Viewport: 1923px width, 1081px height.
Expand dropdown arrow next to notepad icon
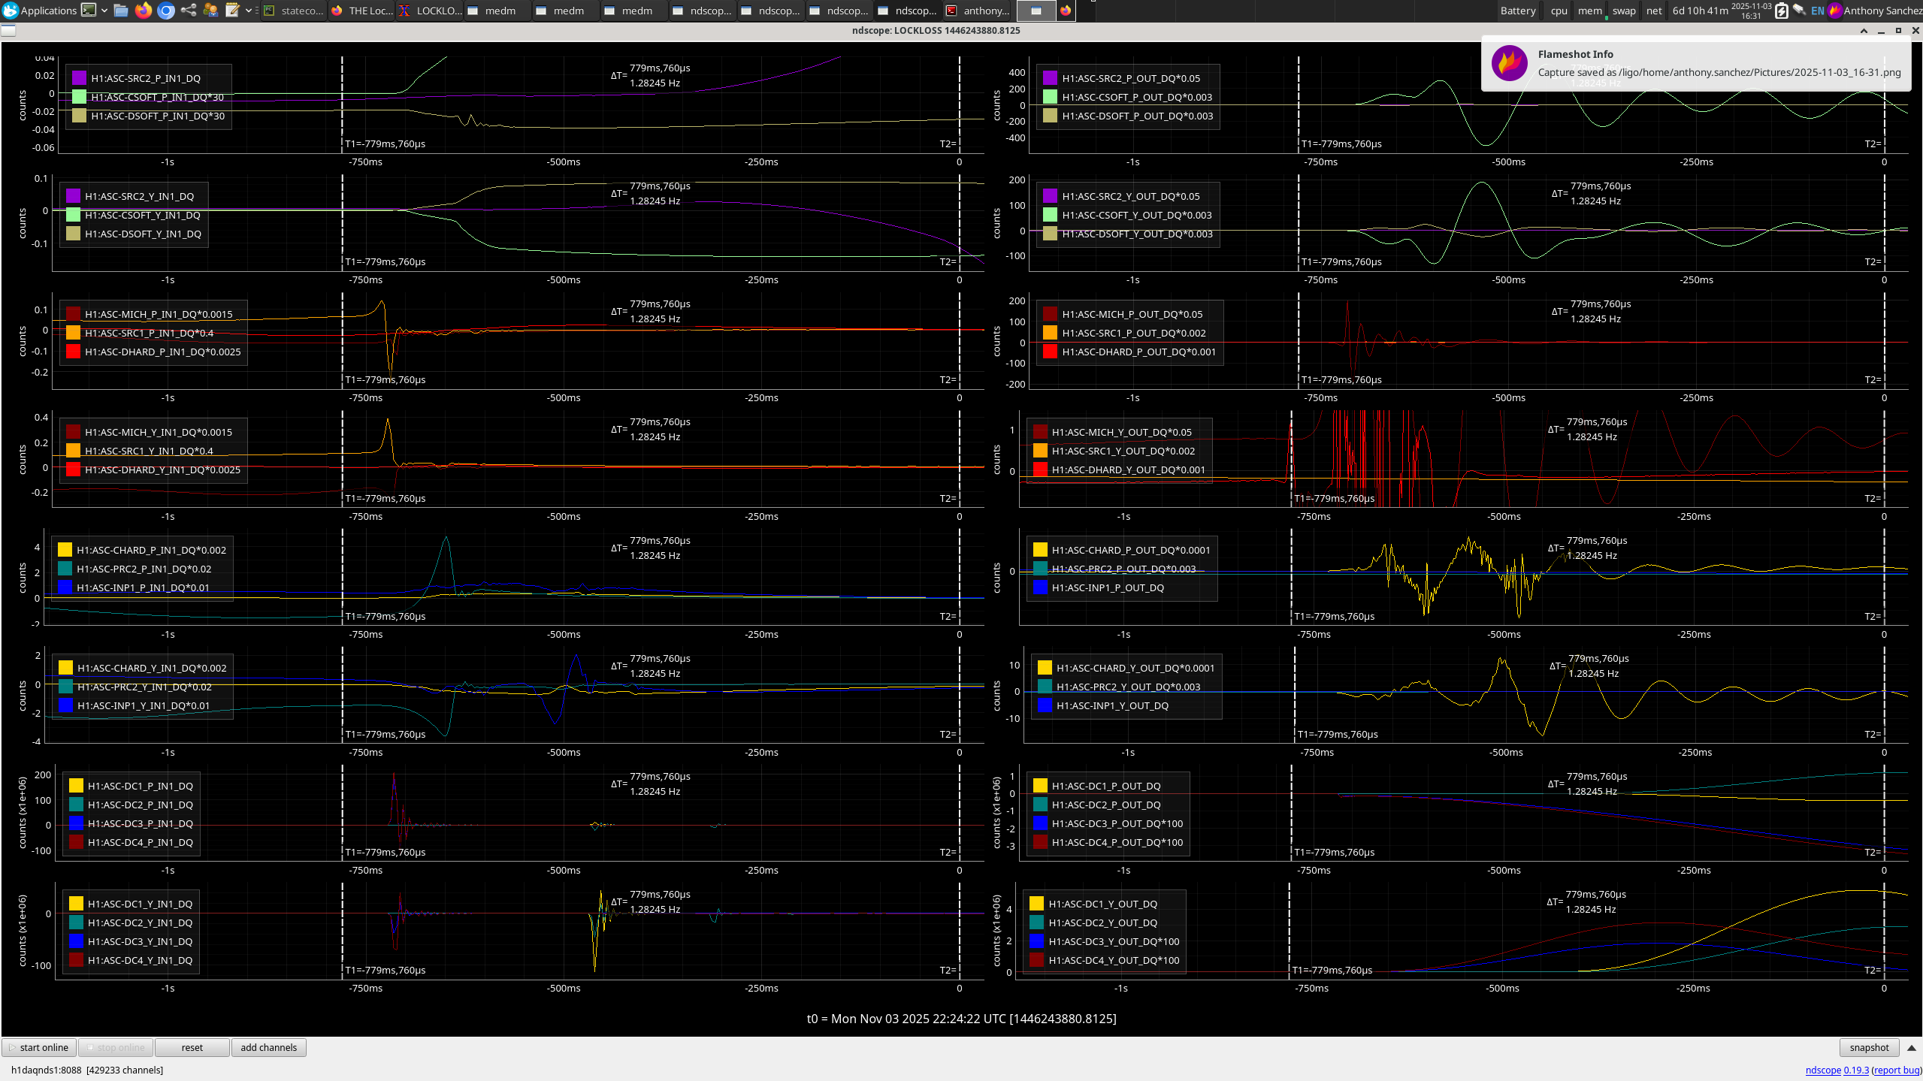point(248,11)
